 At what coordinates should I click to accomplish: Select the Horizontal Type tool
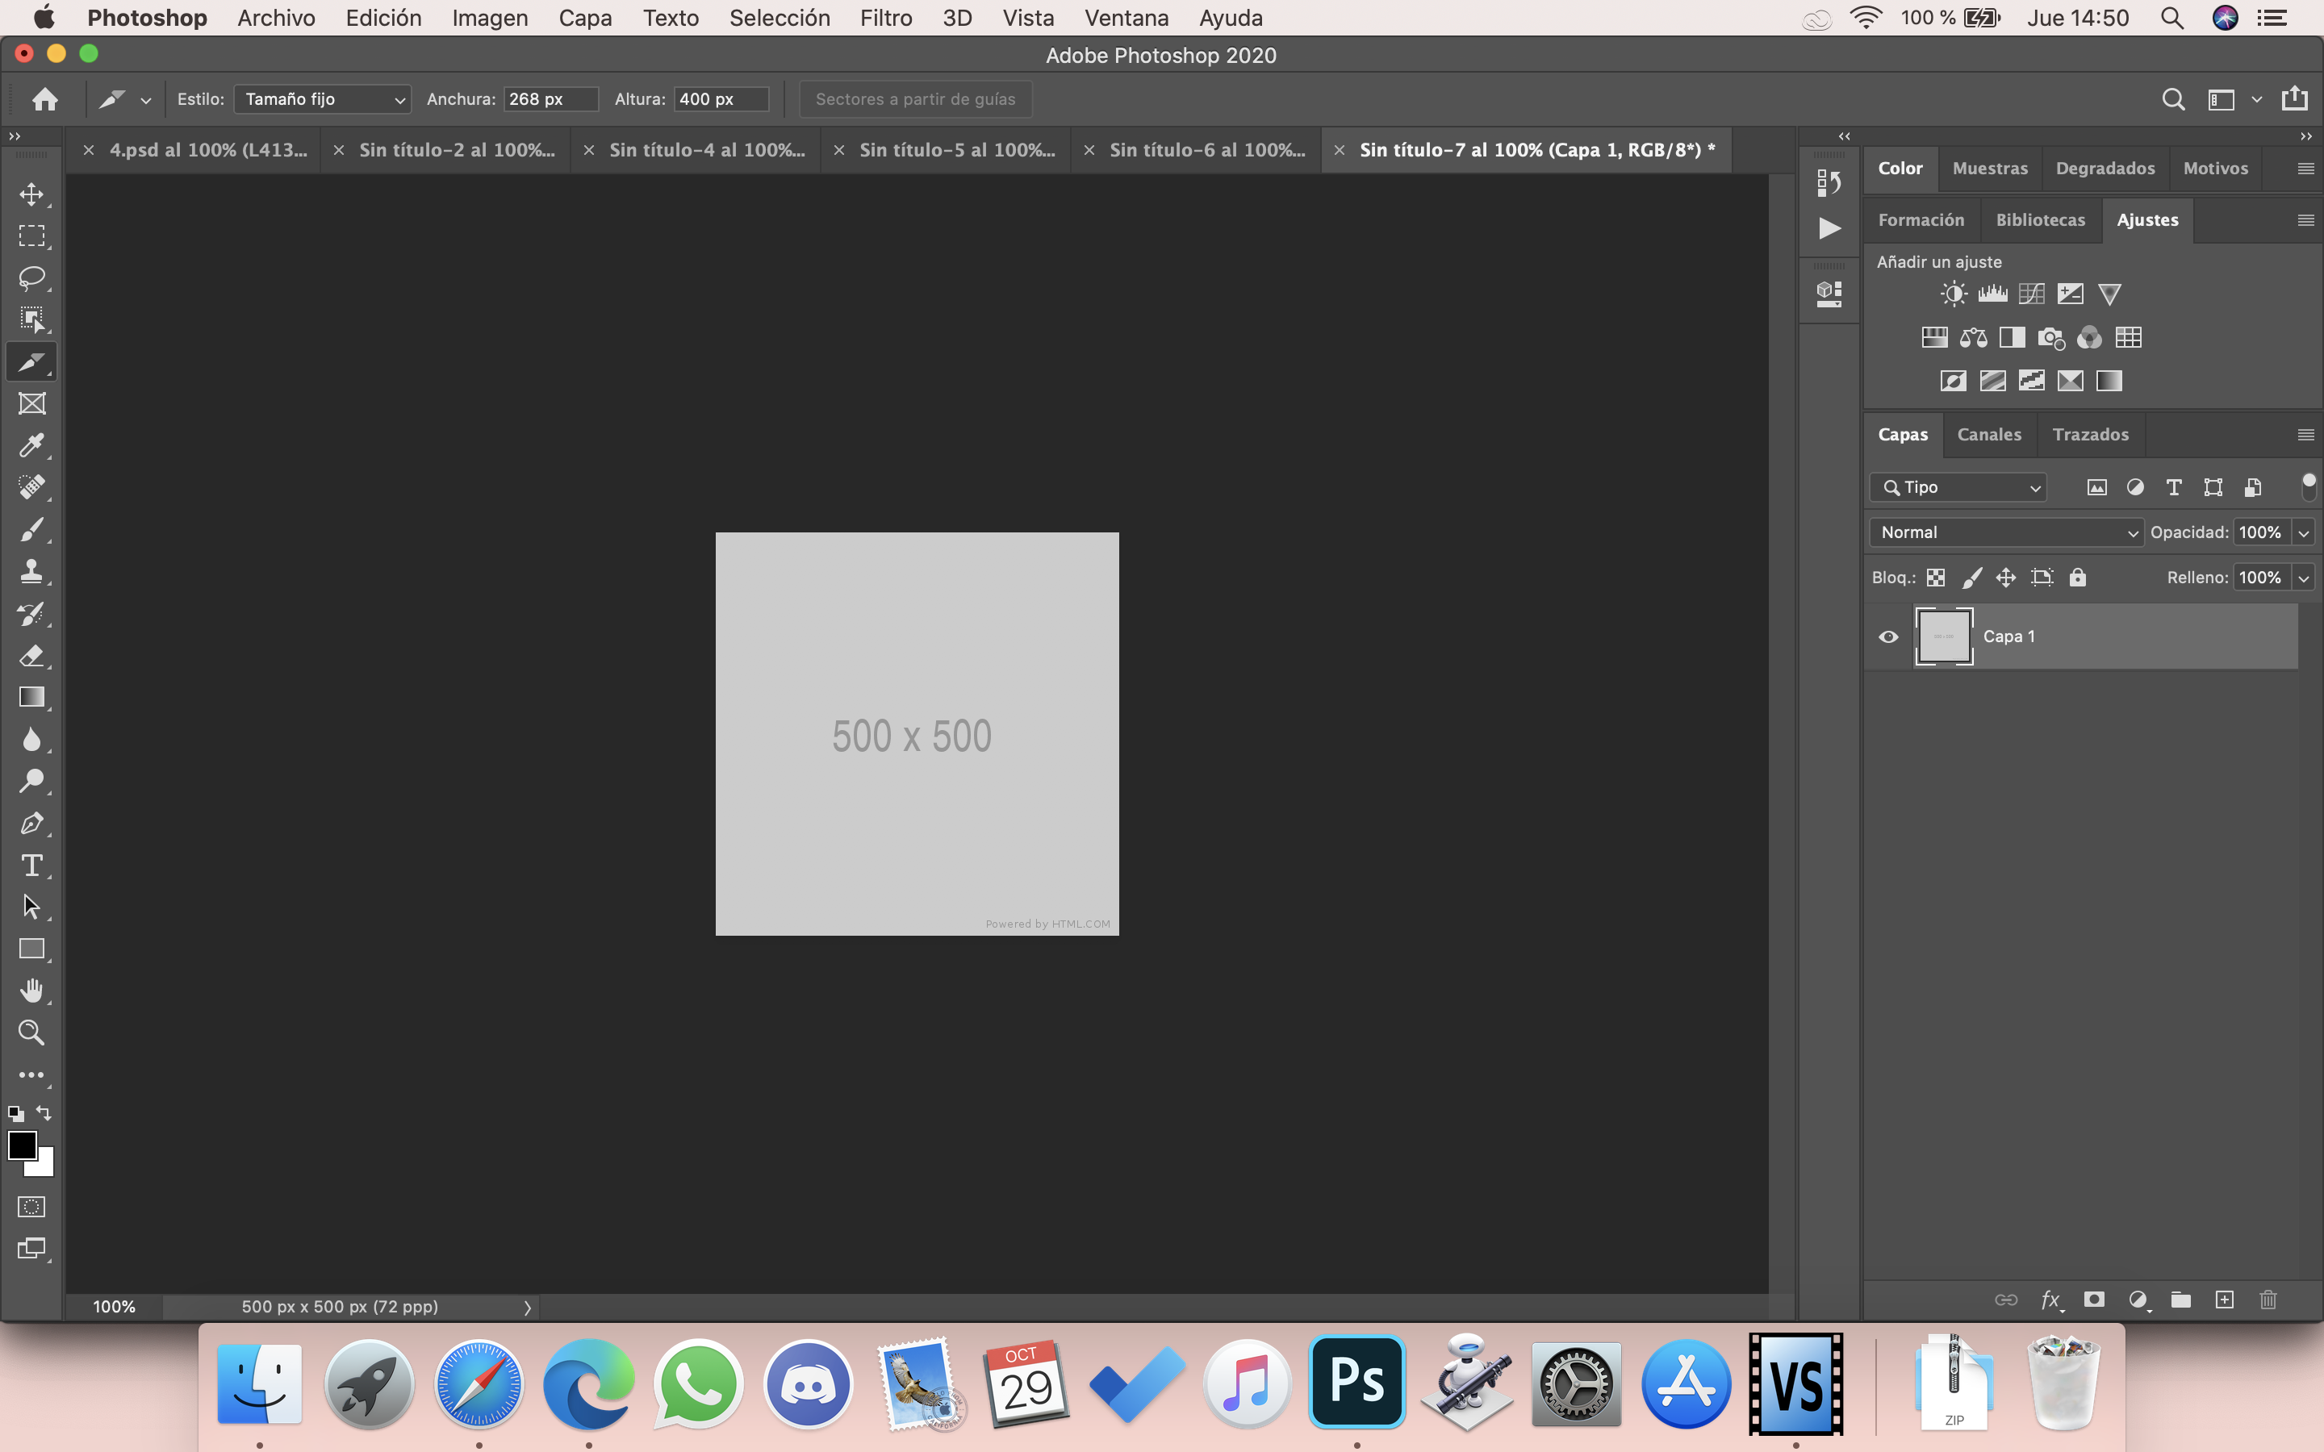click(x=31, y=866)
